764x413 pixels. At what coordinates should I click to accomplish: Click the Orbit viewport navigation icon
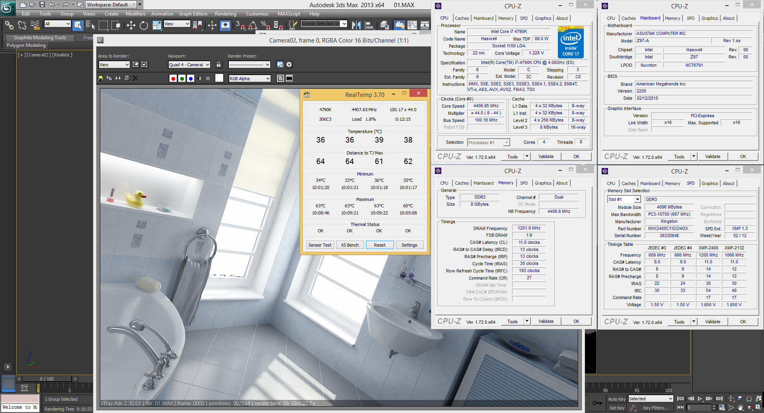[749, 408]
